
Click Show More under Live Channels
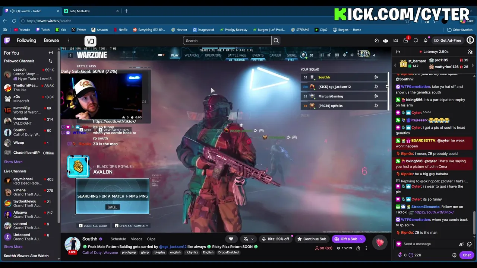(13, 247)
